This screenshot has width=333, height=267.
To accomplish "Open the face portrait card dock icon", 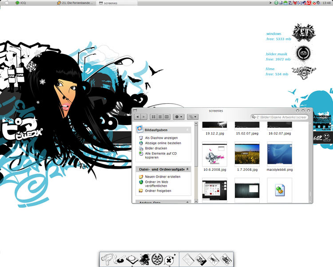I will [x=201, y=259].
